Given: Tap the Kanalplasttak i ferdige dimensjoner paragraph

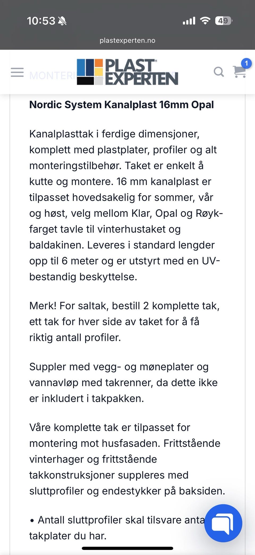Looking at the screenshot, I should [x=126, y=205].
